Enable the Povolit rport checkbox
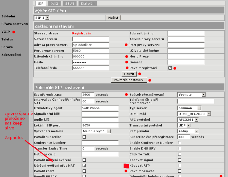 pyautogui.click(x=84, y=171)
